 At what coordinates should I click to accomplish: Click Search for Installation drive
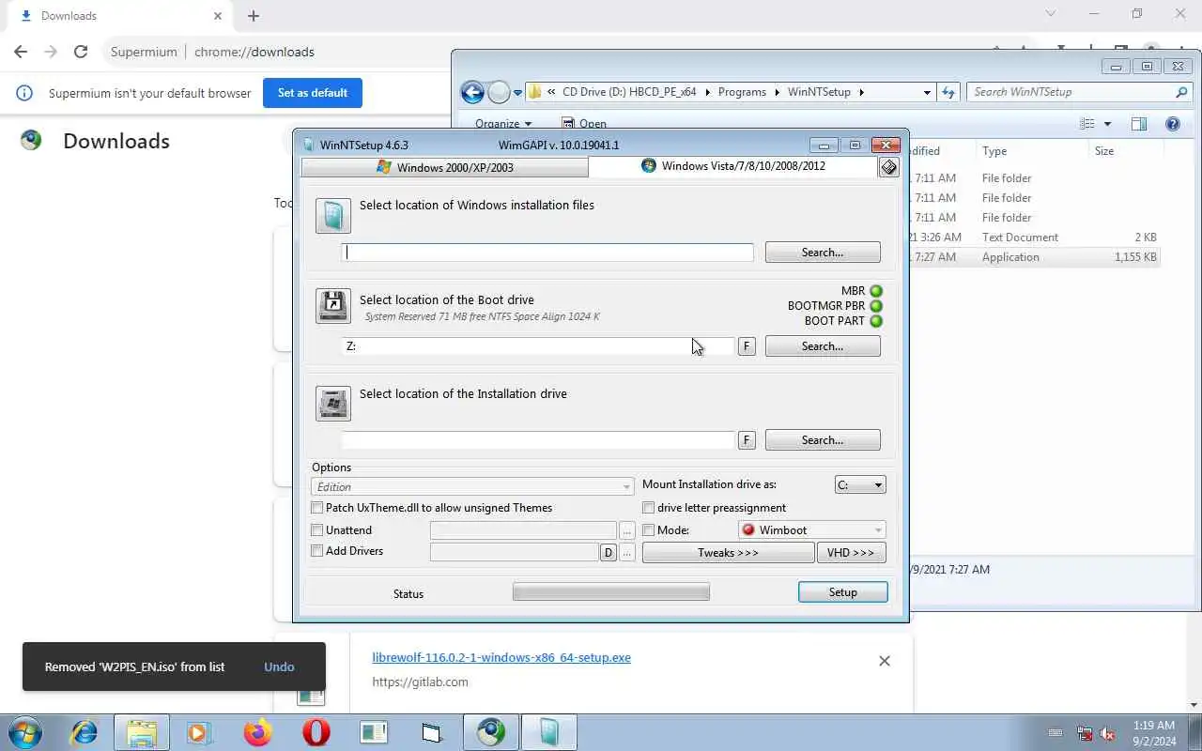[823, 440]
